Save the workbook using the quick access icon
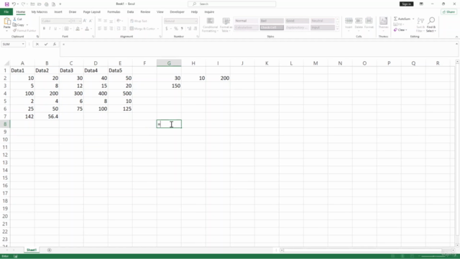460x259 pixels. [x=6, y=4]
